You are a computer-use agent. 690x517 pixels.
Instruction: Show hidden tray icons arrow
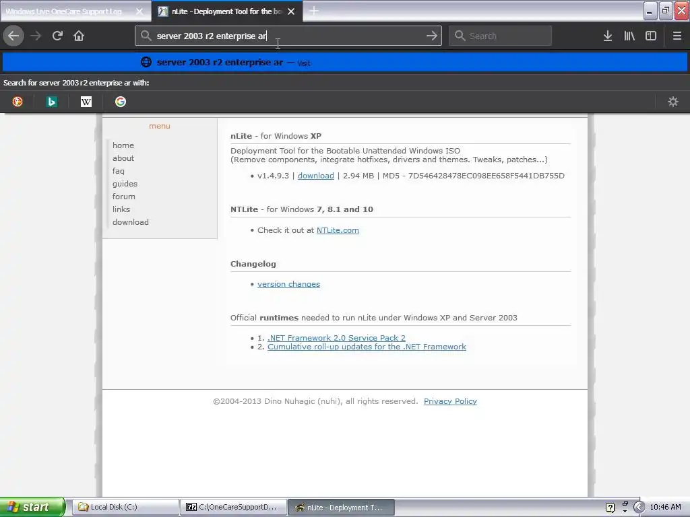[639, 508]
